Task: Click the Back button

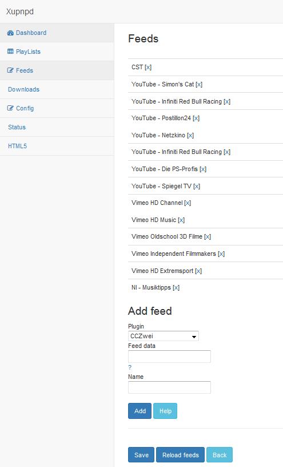Action: [220, 455]
